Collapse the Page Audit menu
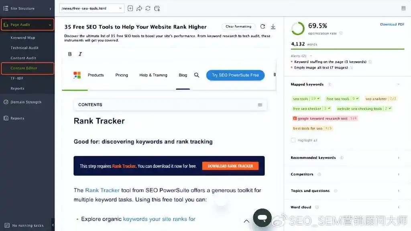This screenshot has height=231, width=411. (50, 25)
